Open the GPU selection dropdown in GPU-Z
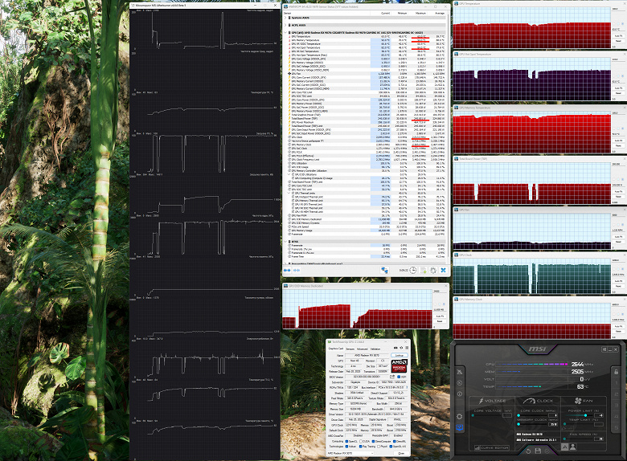 pos(350,454)
